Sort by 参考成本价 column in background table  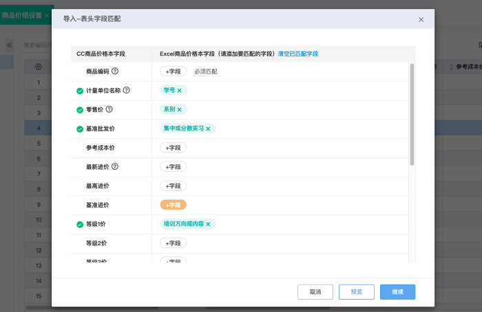click(x=451, y=67)
